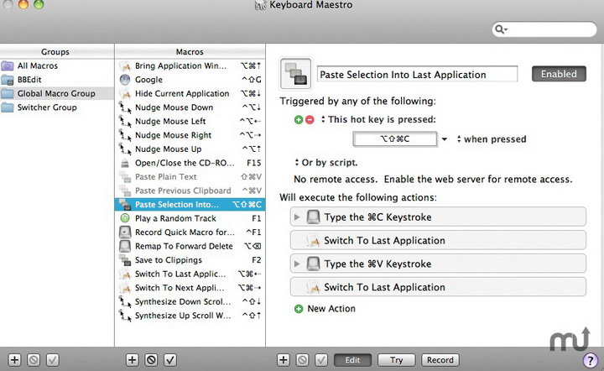
Task: Expand the Type the ⌘C Keystroke action
Action: pos(297,217)
